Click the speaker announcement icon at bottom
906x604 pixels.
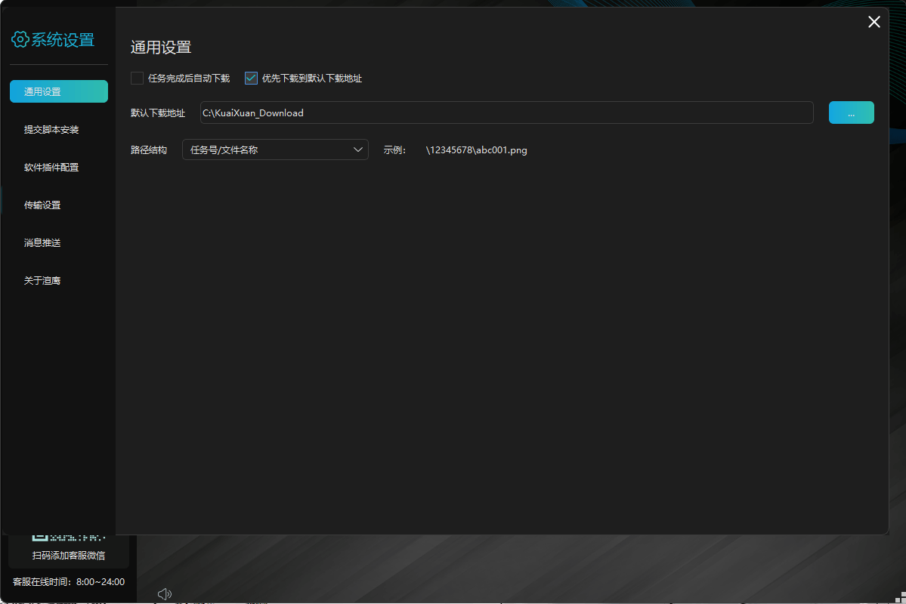click(x=165, y=594)
